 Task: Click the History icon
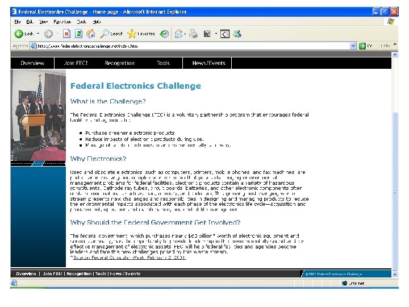pos(164,34)
